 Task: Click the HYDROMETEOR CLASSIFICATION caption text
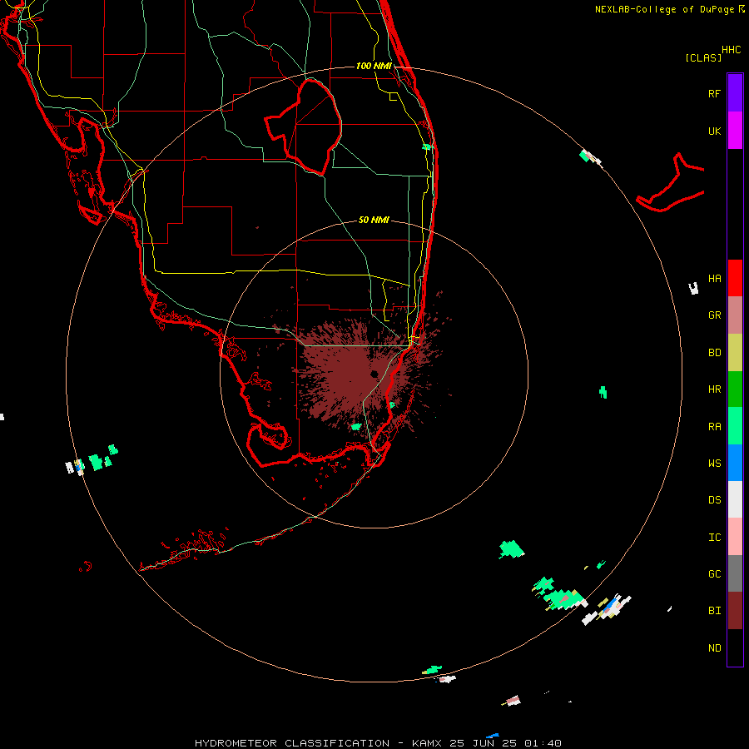[292, 743]
